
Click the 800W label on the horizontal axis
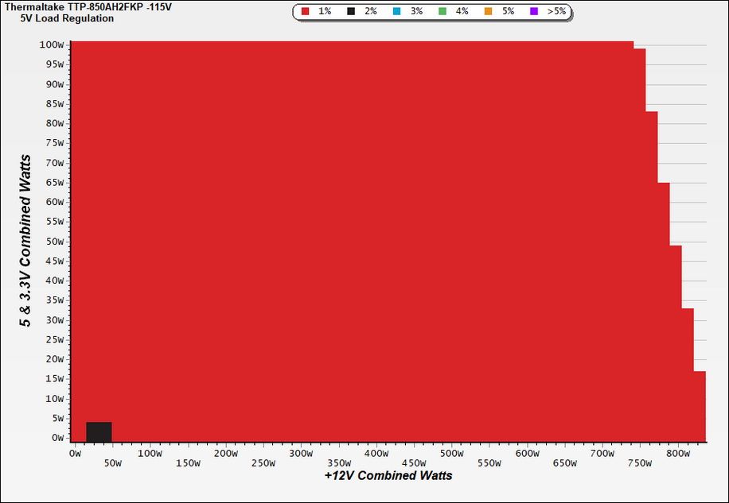click(678, 454)
